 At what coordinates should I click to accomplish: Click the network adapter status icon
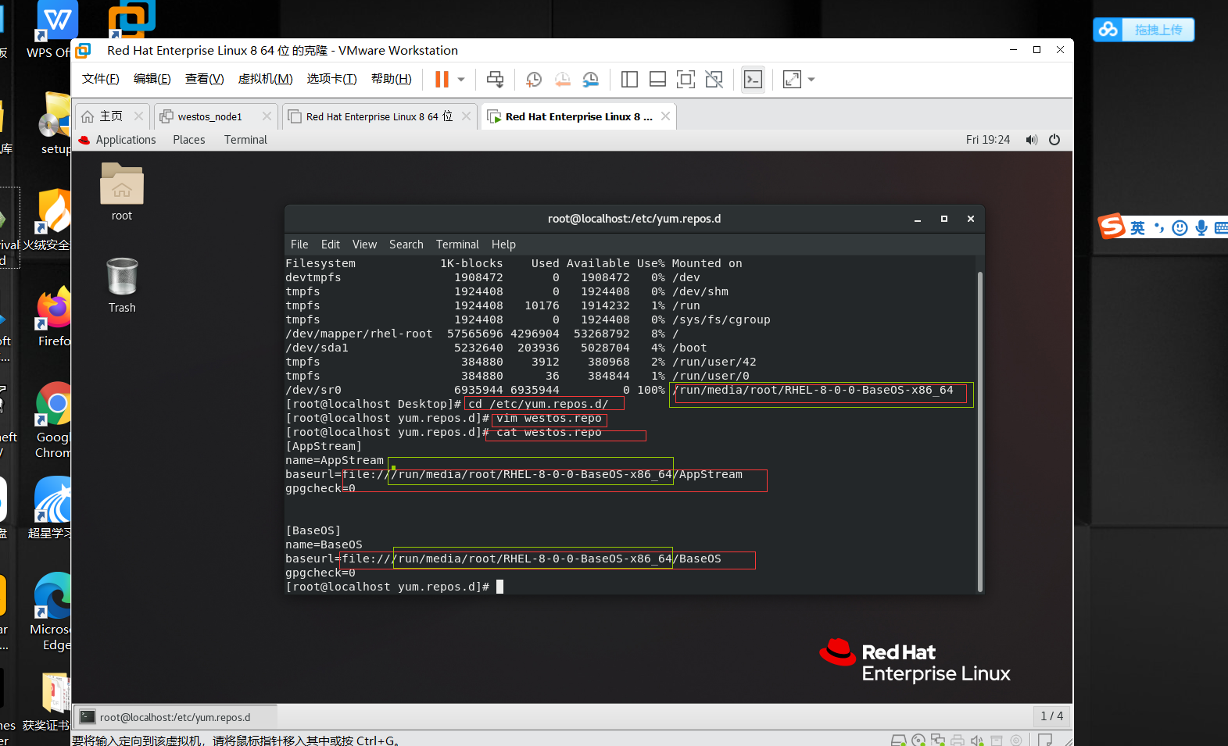click(x=938, y=740)
